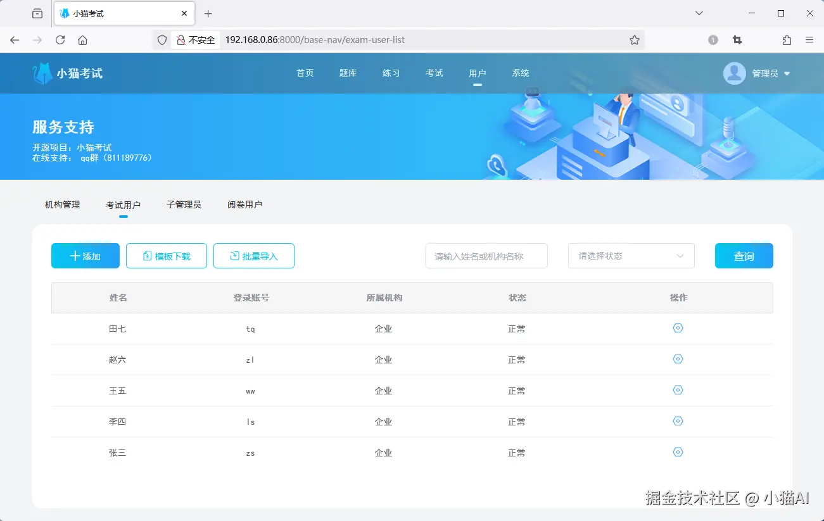Click the 请输入姓名或机构名称 search field

pos(486,256)
